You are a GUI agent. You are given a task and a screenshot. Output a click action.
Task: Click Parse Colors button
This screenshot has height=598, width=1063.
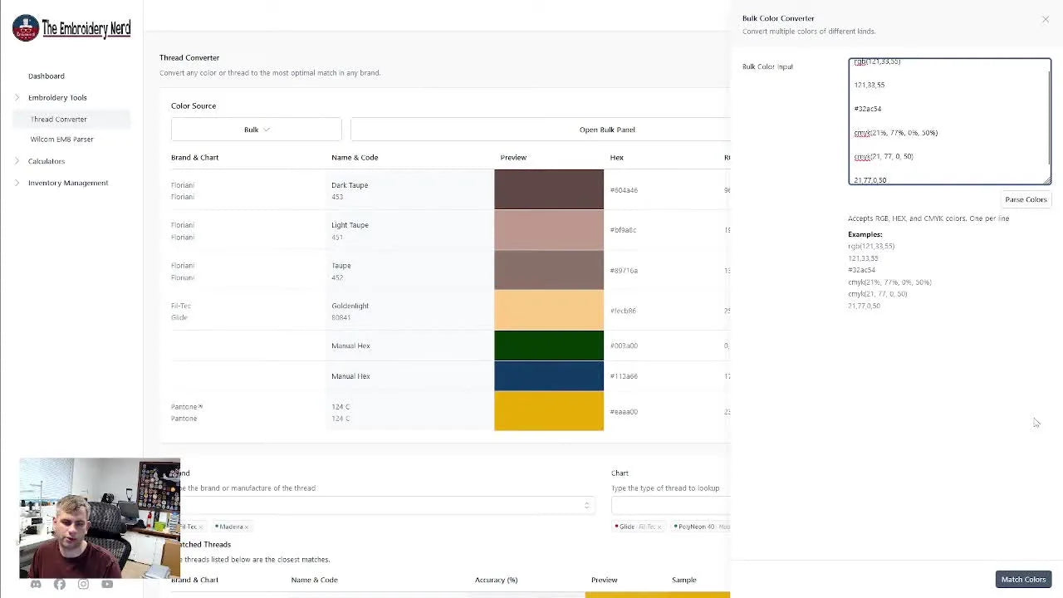[1026, 199]
